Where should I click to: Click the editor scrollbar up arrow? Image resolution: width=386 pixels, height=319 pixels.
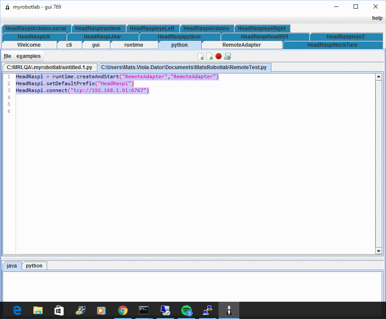click(379, 77)
